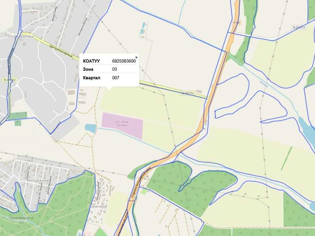The height and width of the screenshot is (236, 315).
Task: Click the H-03 road shield near bottom
Action: [131, 201]
